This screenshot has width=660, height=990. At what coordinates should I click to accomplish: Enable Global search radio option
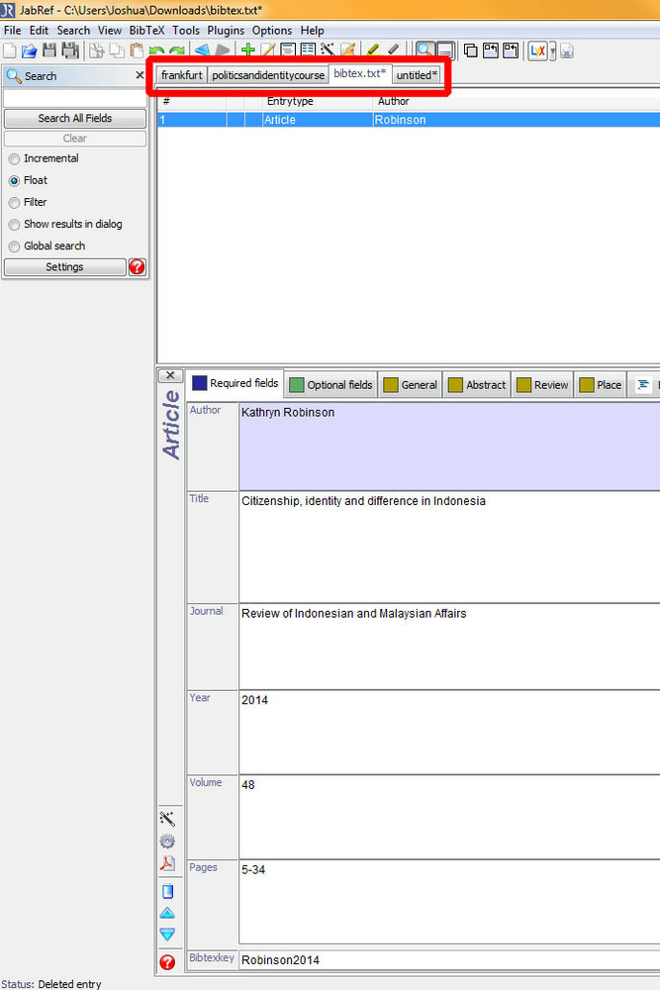point(14,246)
